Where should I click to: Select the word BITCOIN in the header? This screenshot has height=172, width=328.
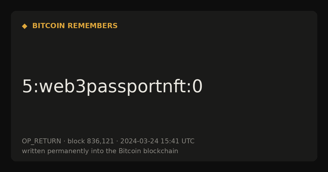click(x=49, y=26)
